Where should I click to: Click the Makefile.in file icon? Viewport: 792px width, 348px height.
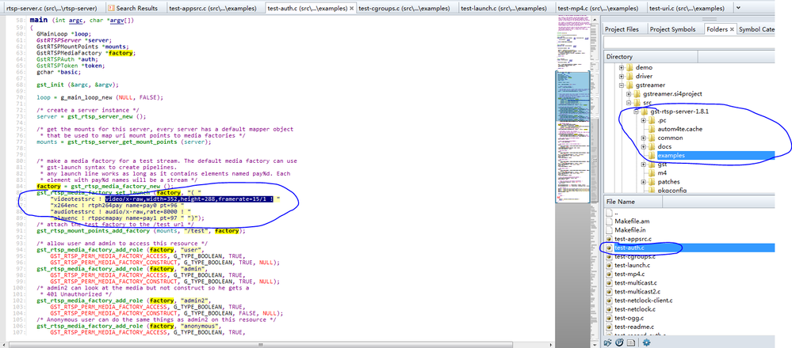point(609,229)
